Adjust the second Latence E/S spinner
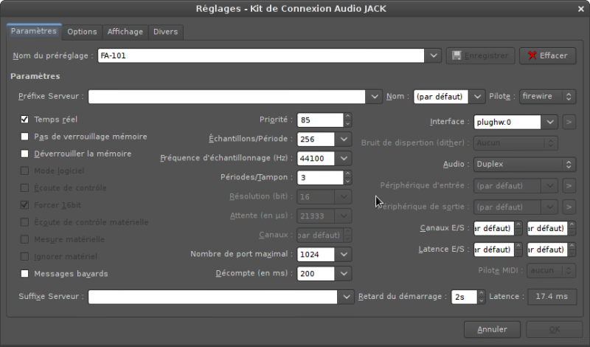This screenshot has width=590, height=347. (572, 250)
